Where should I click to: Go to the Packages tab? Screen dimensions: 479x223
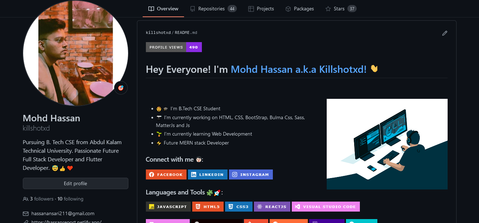point(300,9)
